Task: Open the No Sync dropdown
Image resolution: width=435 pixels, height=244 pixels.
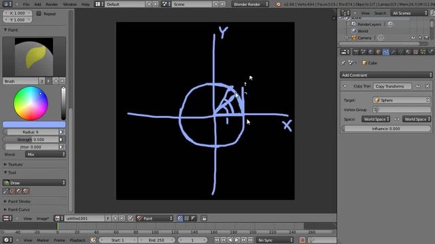Action: (275, 240)
